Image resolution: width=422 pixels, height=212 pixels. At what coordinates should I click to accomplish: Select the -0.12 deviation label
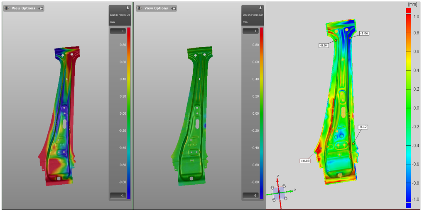[363, 127]
